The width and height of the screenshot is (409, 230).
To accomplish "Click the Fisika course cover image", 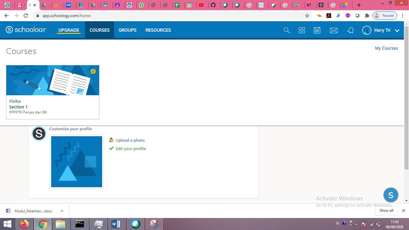I will 53,80.
